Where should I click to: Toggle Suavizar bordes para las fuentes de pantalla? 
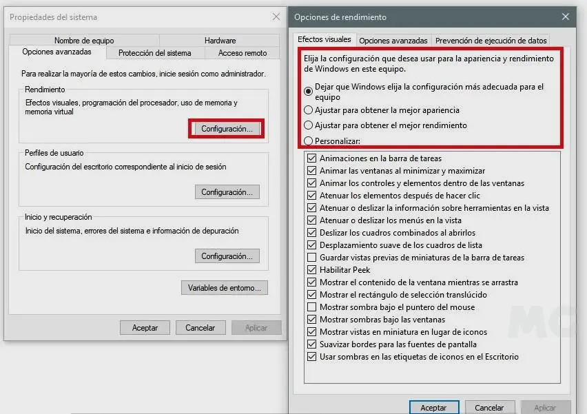tap(311, 344)
